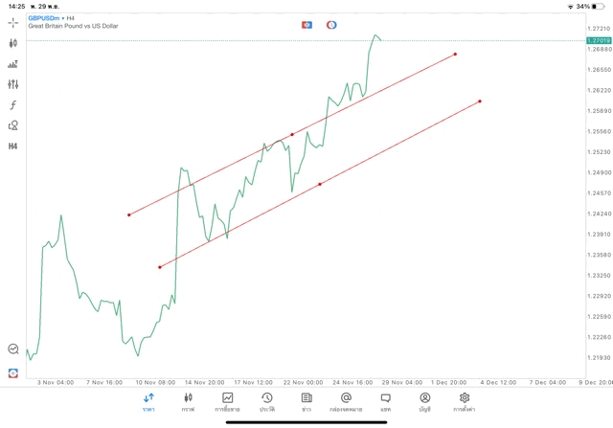Open the chart trade levels icon
613x428 pixels.
(13, 64)
